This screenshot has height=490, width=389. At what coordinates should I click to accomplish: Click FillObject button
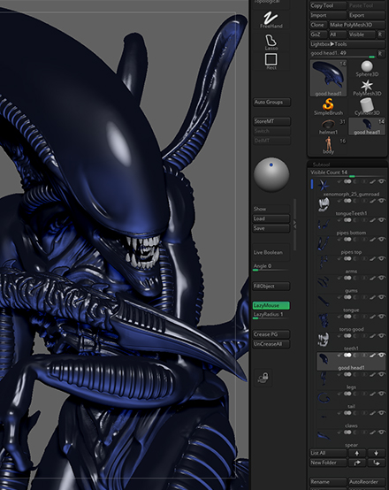click(271, 287)
